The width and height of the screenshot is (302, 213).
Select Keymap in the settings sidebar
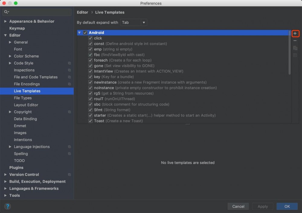click(17, 28)
